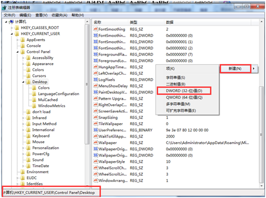Select the WindowMetrics folder icon
266x198 pixels.
tap(34, 106)
